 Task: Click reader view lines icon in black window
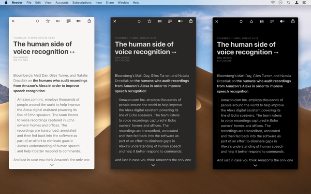tap(272, 21)
